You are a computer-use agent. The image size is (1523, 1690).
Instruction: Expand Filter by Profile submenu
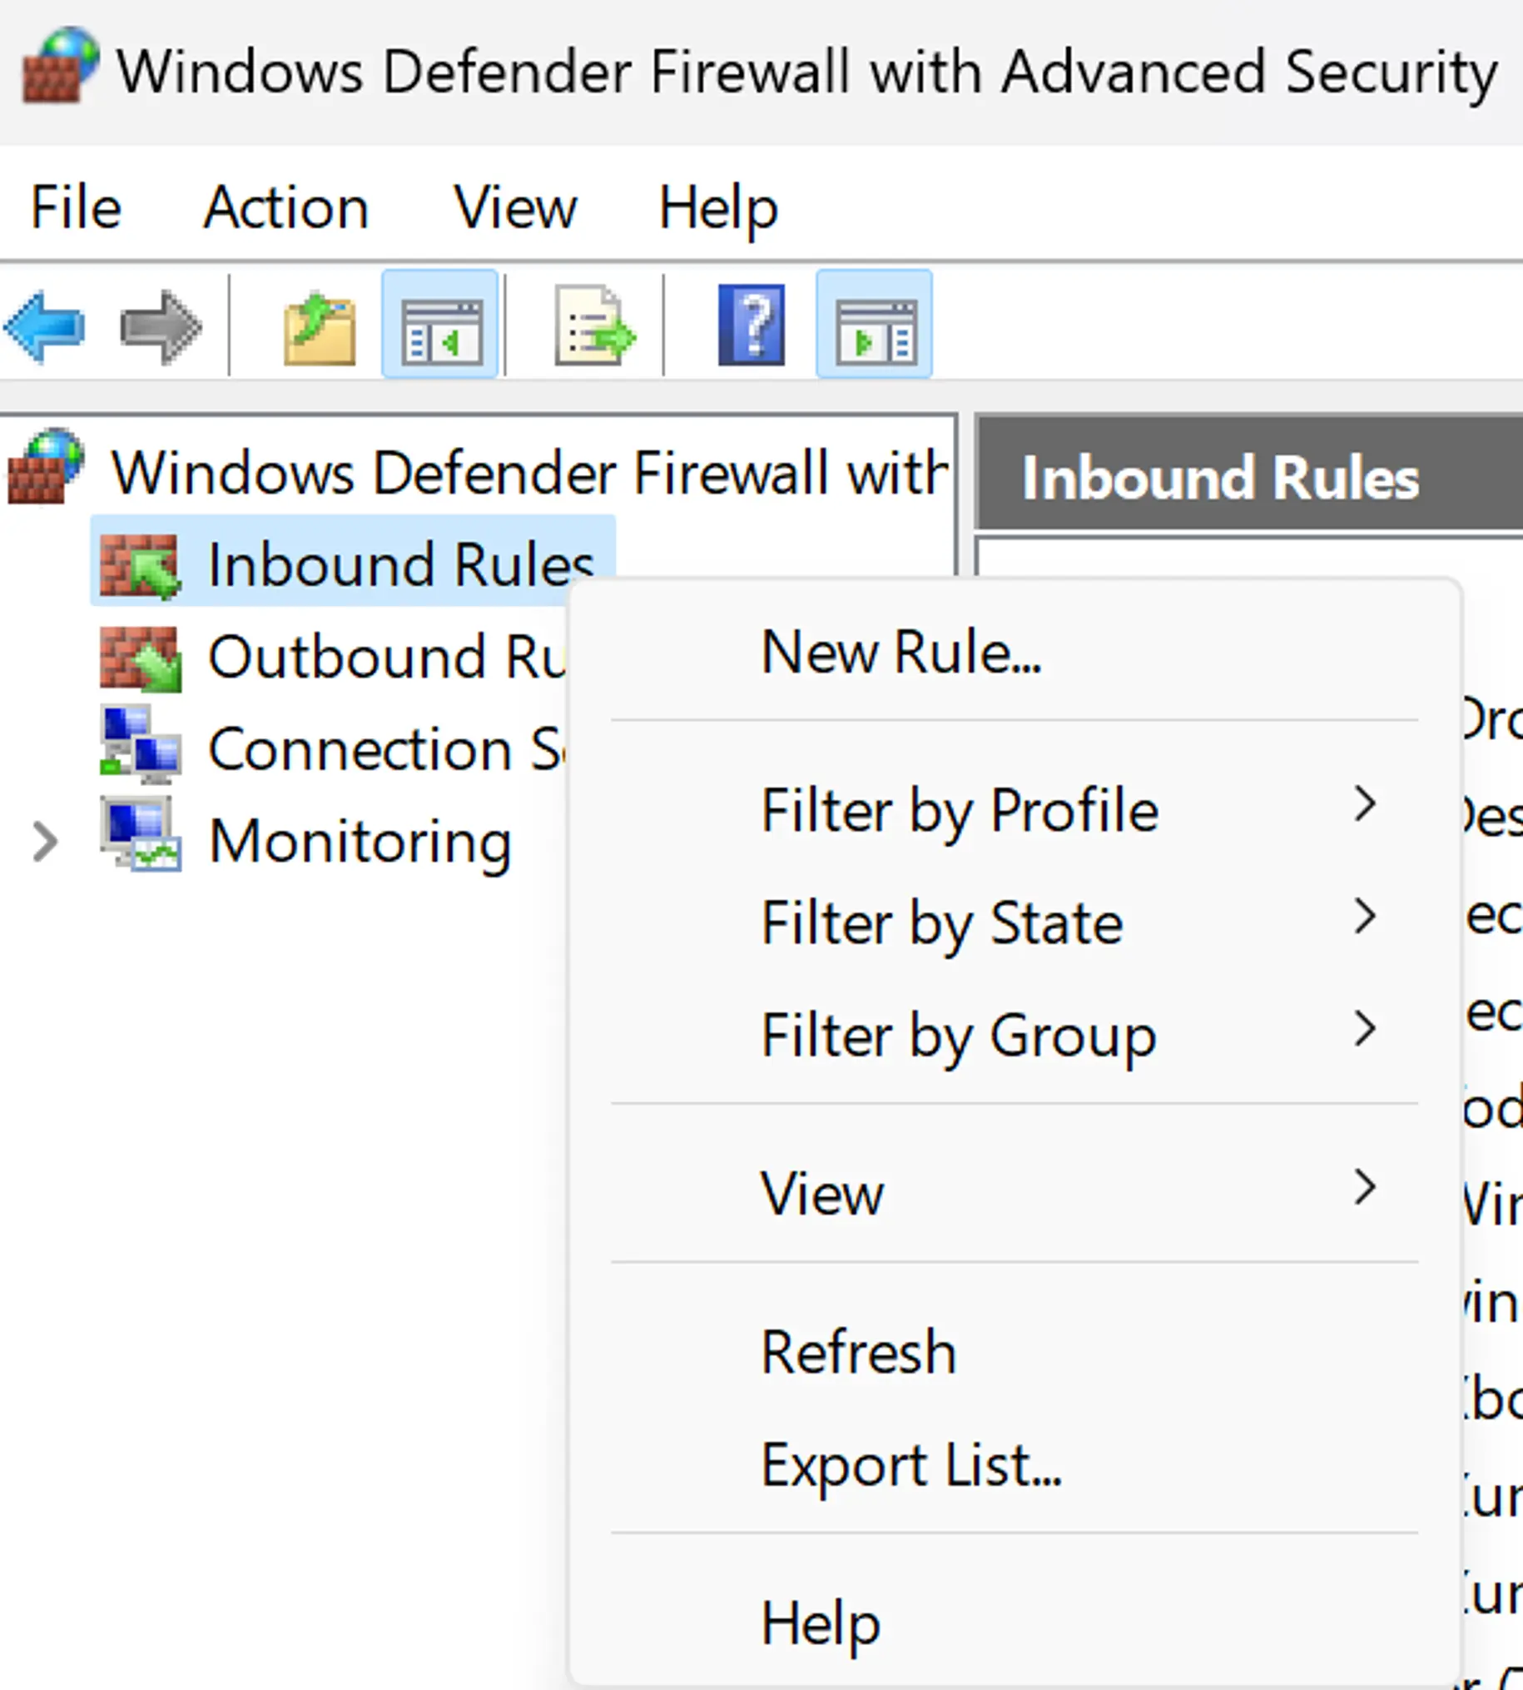click(x=1015, y=810)
